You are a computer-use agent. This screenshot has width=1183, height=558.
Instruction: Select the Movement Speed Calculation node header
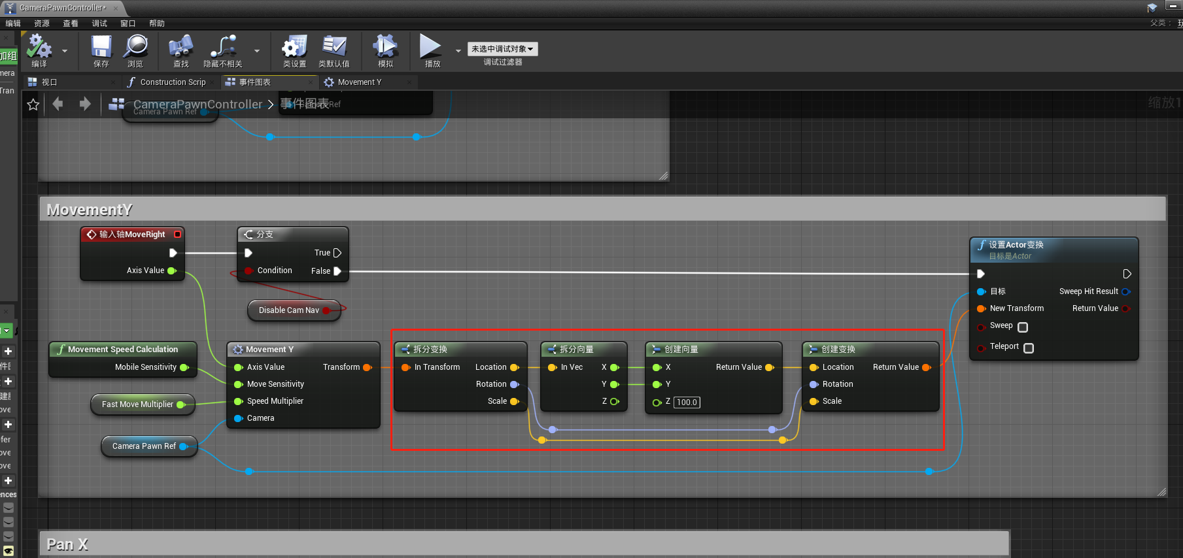coord(123,350)
